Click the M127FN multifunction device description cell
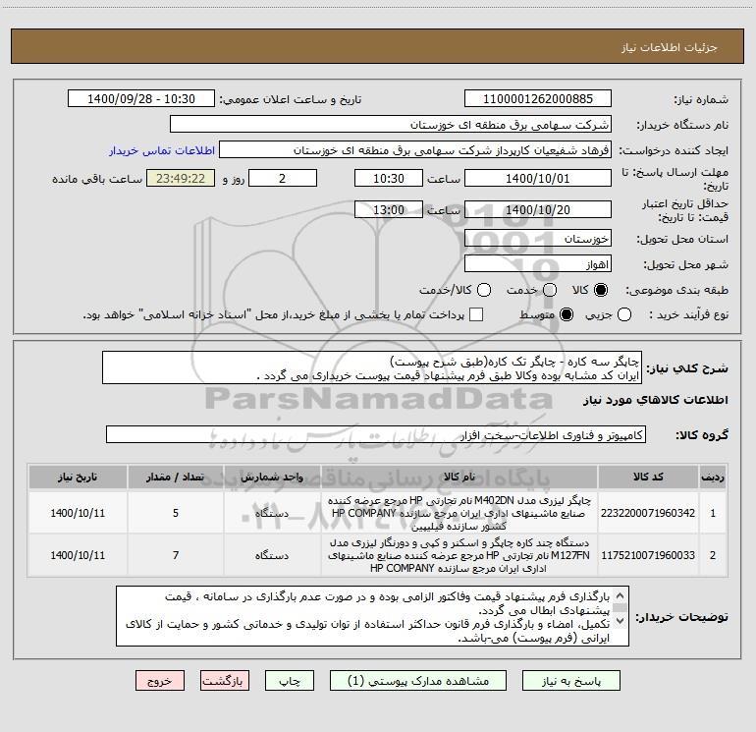756x732 pixels. click(459, 555)
